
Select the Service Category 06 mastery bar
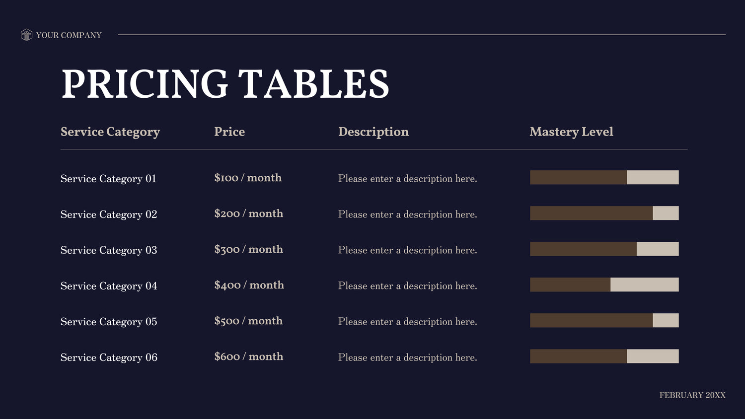(x=604, y=356)
